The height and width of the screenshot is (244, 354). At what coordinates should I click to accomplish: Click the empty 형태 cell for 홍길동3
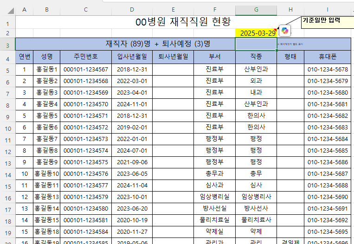(290, 93)
